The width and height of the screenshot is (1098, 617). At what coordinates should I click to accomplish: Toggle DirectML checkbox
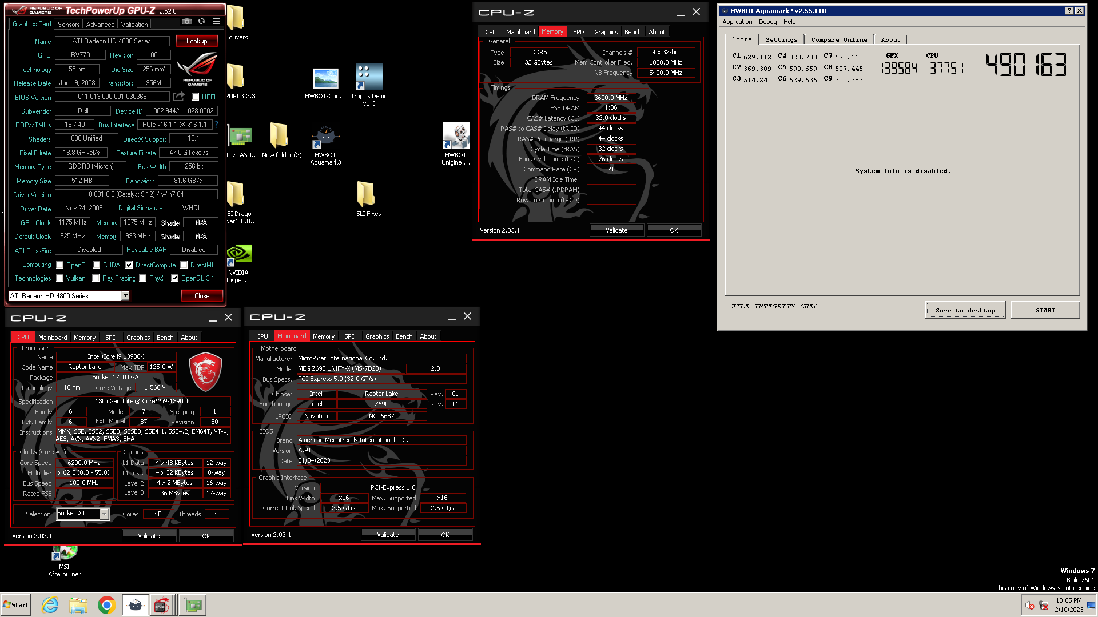(184, 265)
